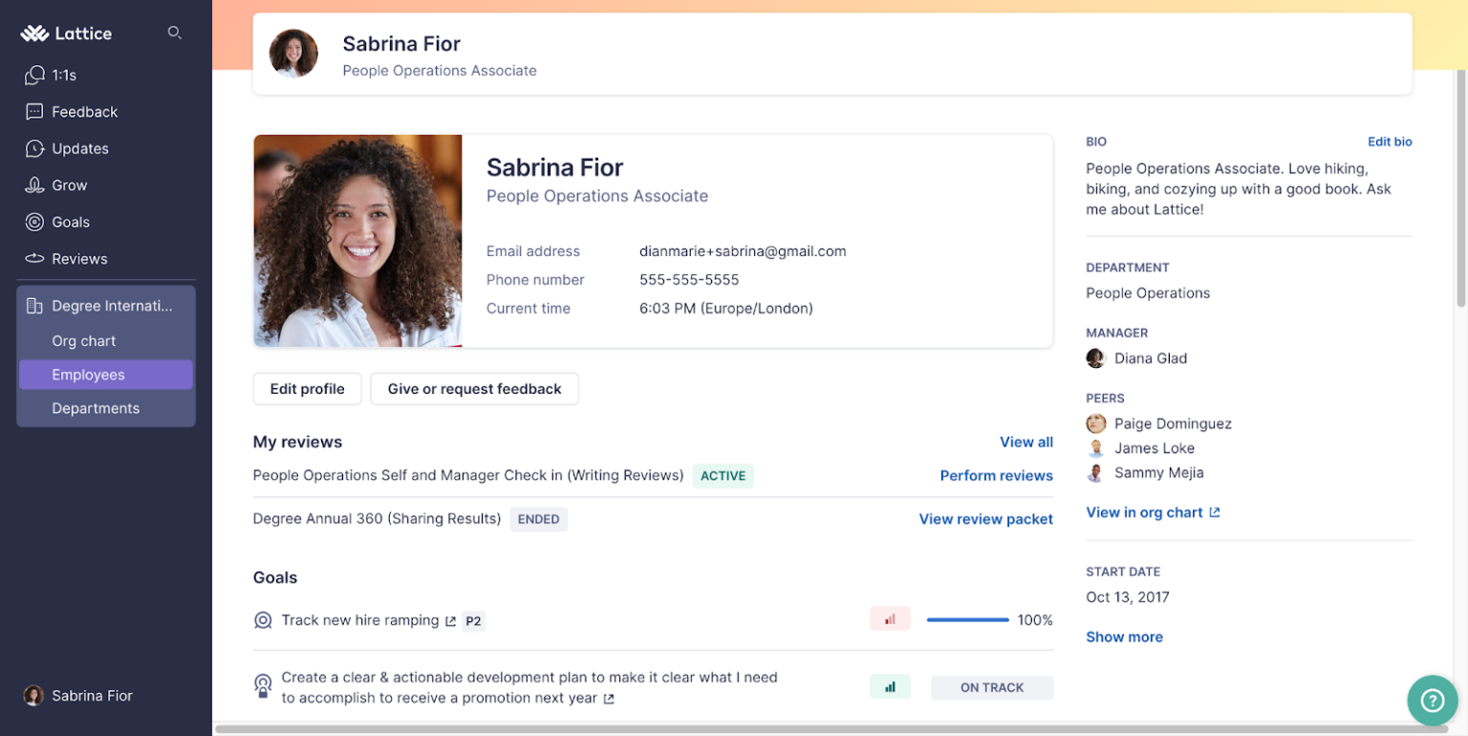Open help via the question mark bubble
This screenshot has height=736, width=1468.
pyautogui.click(x=1433, y=701)
